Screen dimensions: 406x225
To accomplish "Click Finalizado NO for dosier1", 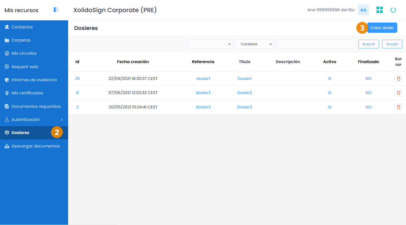I will 368,78.
